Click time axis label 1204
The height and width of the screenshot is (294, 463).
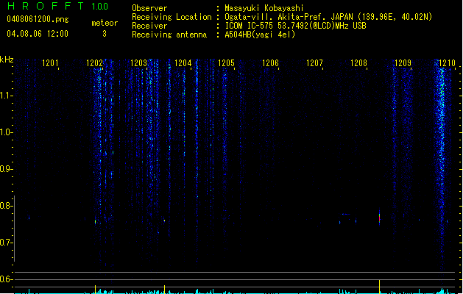(183, 63)
